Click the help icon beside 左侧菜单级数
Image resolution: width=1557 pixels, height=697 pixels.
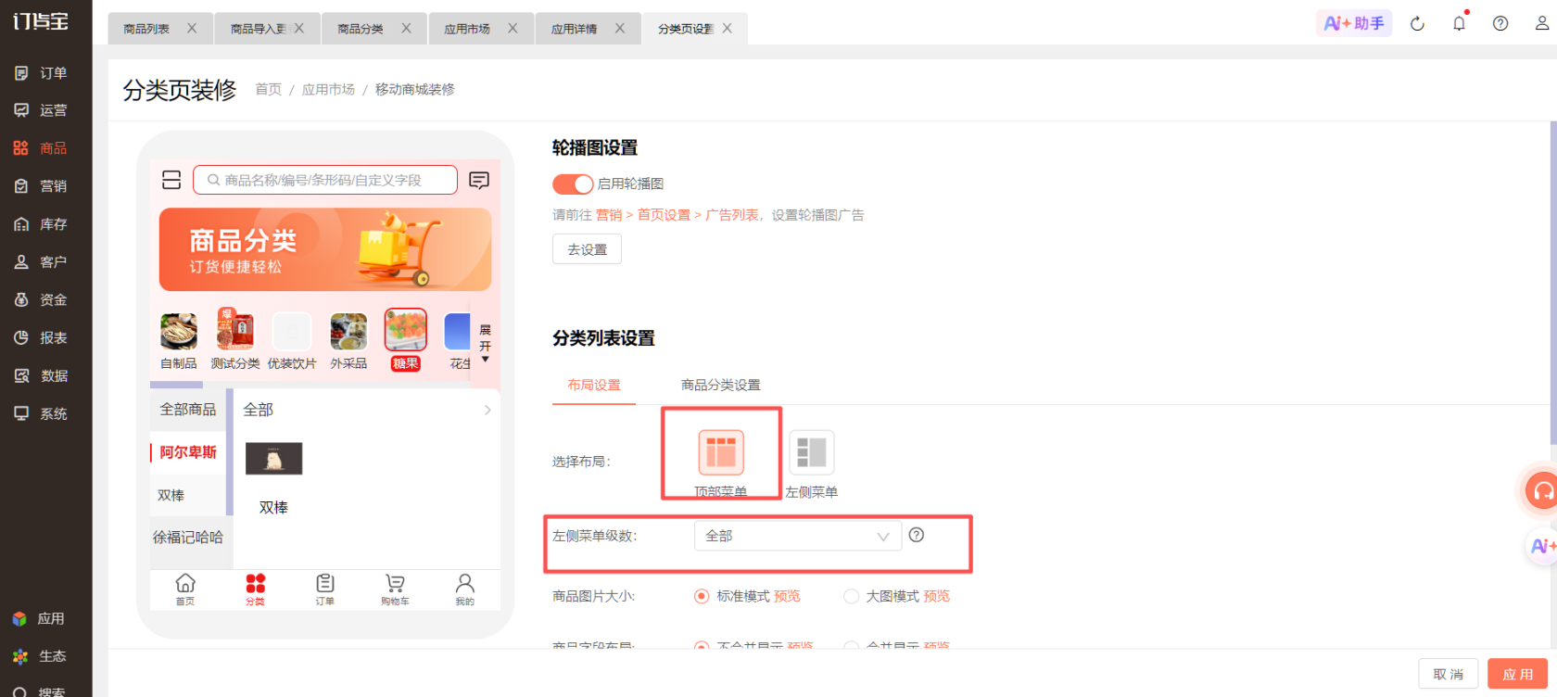pyautogui.click(x=917, y=535)
